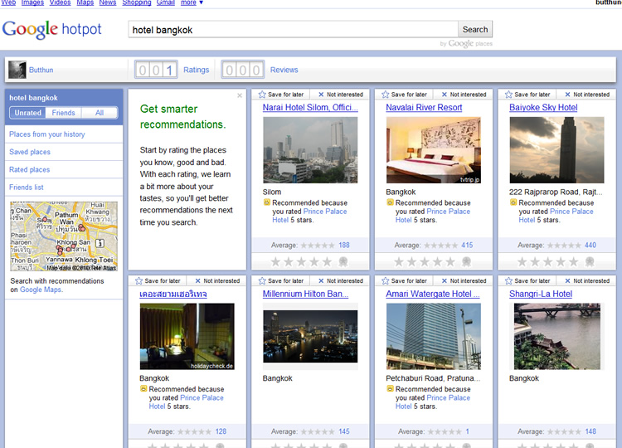Open Rated places in sidebar

(x=29, y=169)
